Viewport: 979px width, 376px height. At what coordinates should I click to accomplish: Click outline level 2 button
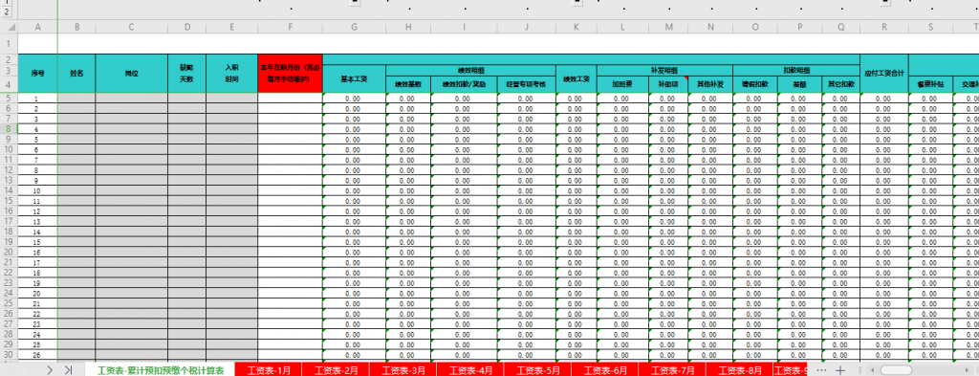click(x=7, y=11)
